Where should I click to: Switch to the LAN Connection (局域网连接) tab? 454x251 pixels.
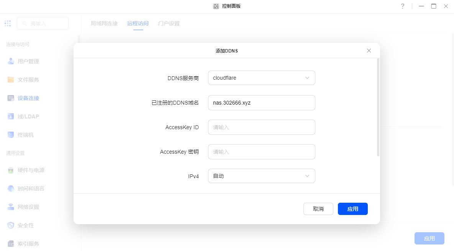click(104, 23)
